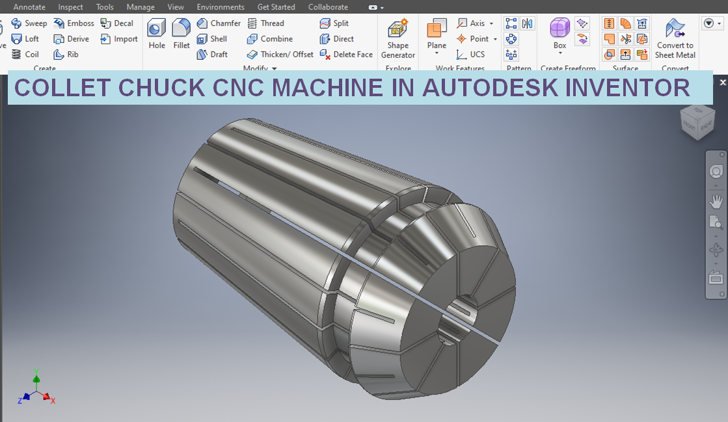Viewport: 728px width, 422px height.
Task: Activate the Pan hand tool
Action: (x=716, y=201)
